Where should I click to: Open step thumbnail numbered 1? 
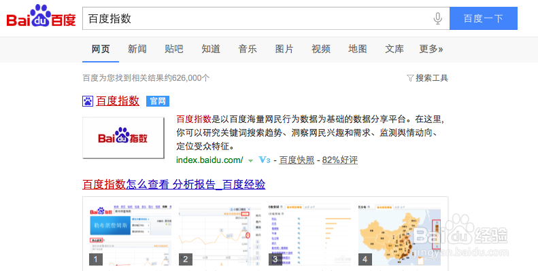point(131,235)
